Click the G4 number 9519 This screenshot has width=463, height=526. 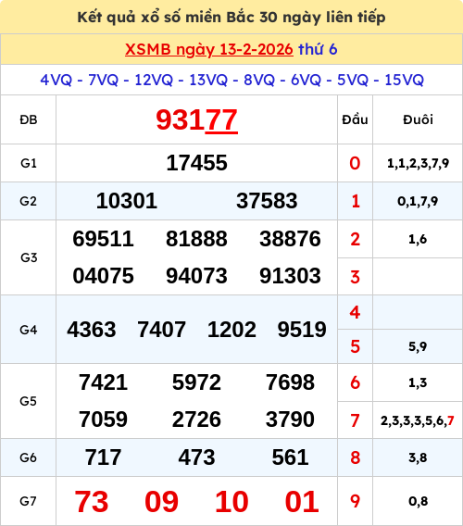pyautogui.click(x=302, y=330)
